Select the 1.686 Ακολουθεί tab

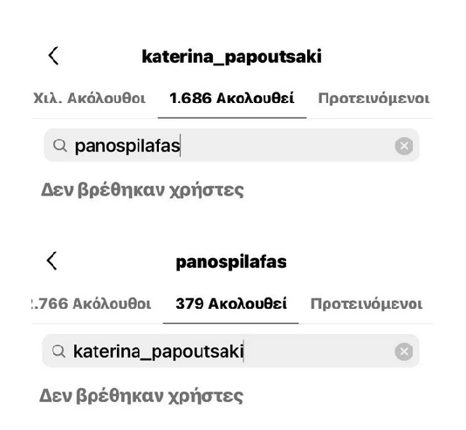point(232,99)
